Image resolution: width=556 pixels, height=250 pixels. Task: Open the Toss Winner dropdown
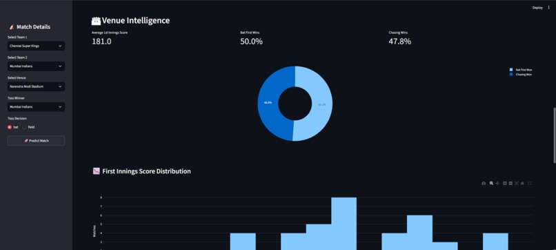[x=36, y=107]
